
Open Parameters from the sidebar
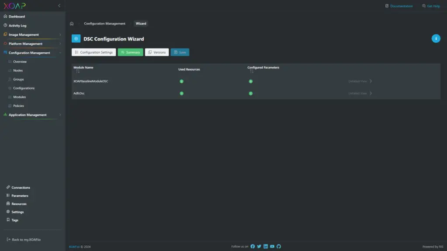pos(20,196)
